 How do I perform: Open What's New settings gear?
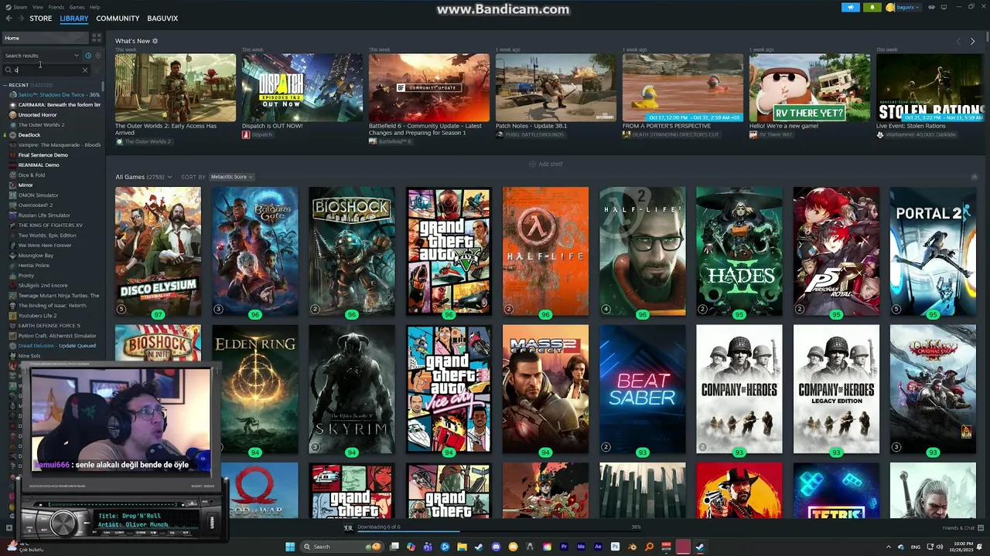pyautogui.click(x=155, y=41)
